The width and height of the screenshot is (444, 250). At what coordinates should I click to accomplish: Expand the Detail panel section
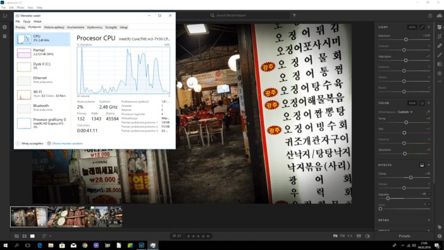coord(404,220)
